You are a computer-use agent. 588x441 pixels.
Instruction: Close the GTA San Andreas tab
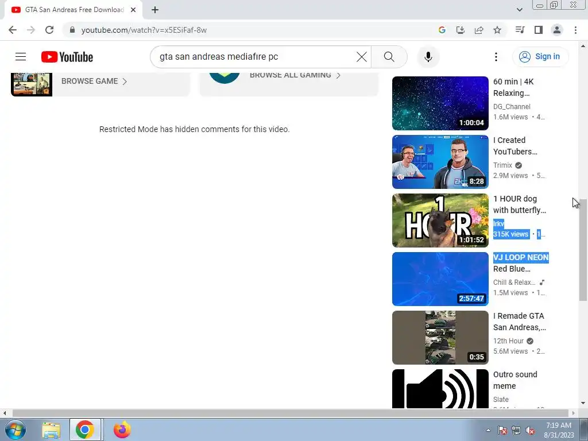tap(133, 10)
